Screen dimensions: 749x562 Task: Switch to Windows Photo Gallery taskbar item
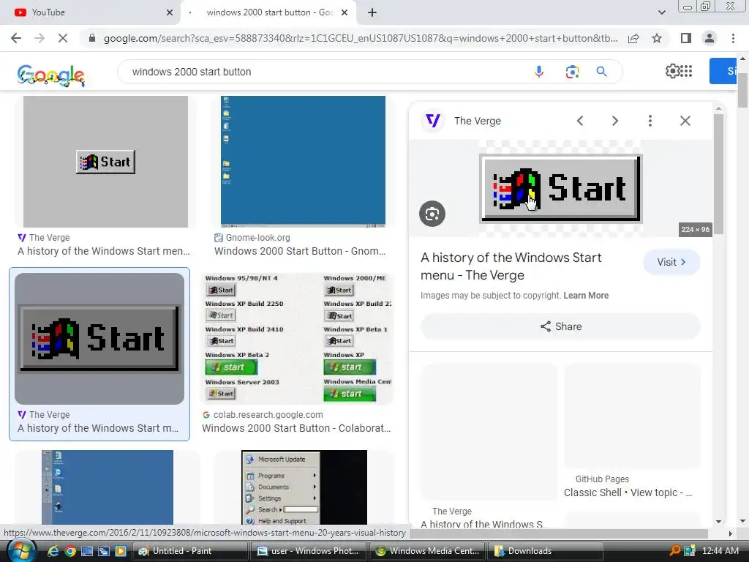coord(309,551)
